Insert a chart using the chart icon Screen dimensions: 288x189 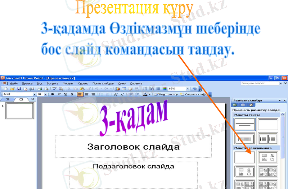pos(117,89)
